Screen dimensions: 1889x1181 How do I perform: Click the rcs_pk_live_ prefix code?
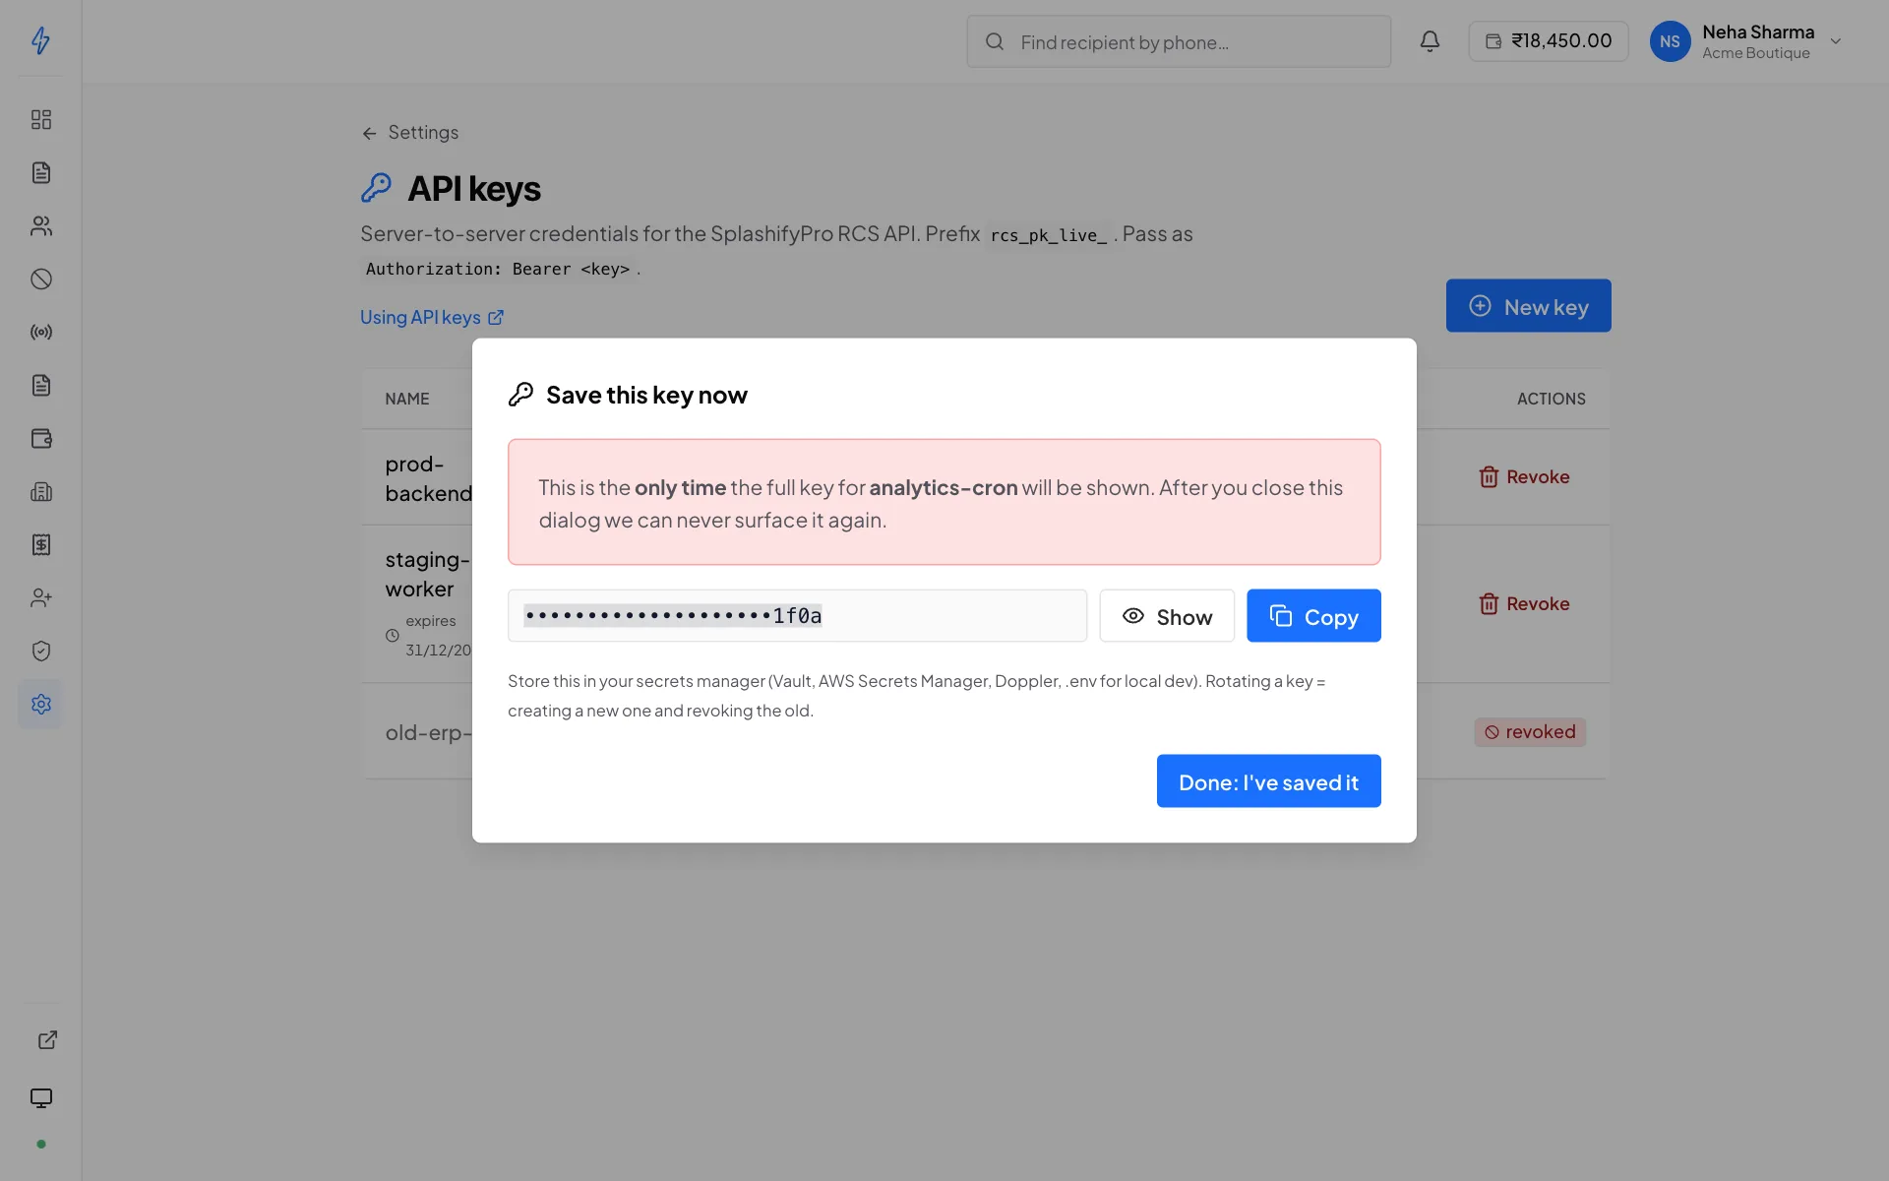[1049, 235]
